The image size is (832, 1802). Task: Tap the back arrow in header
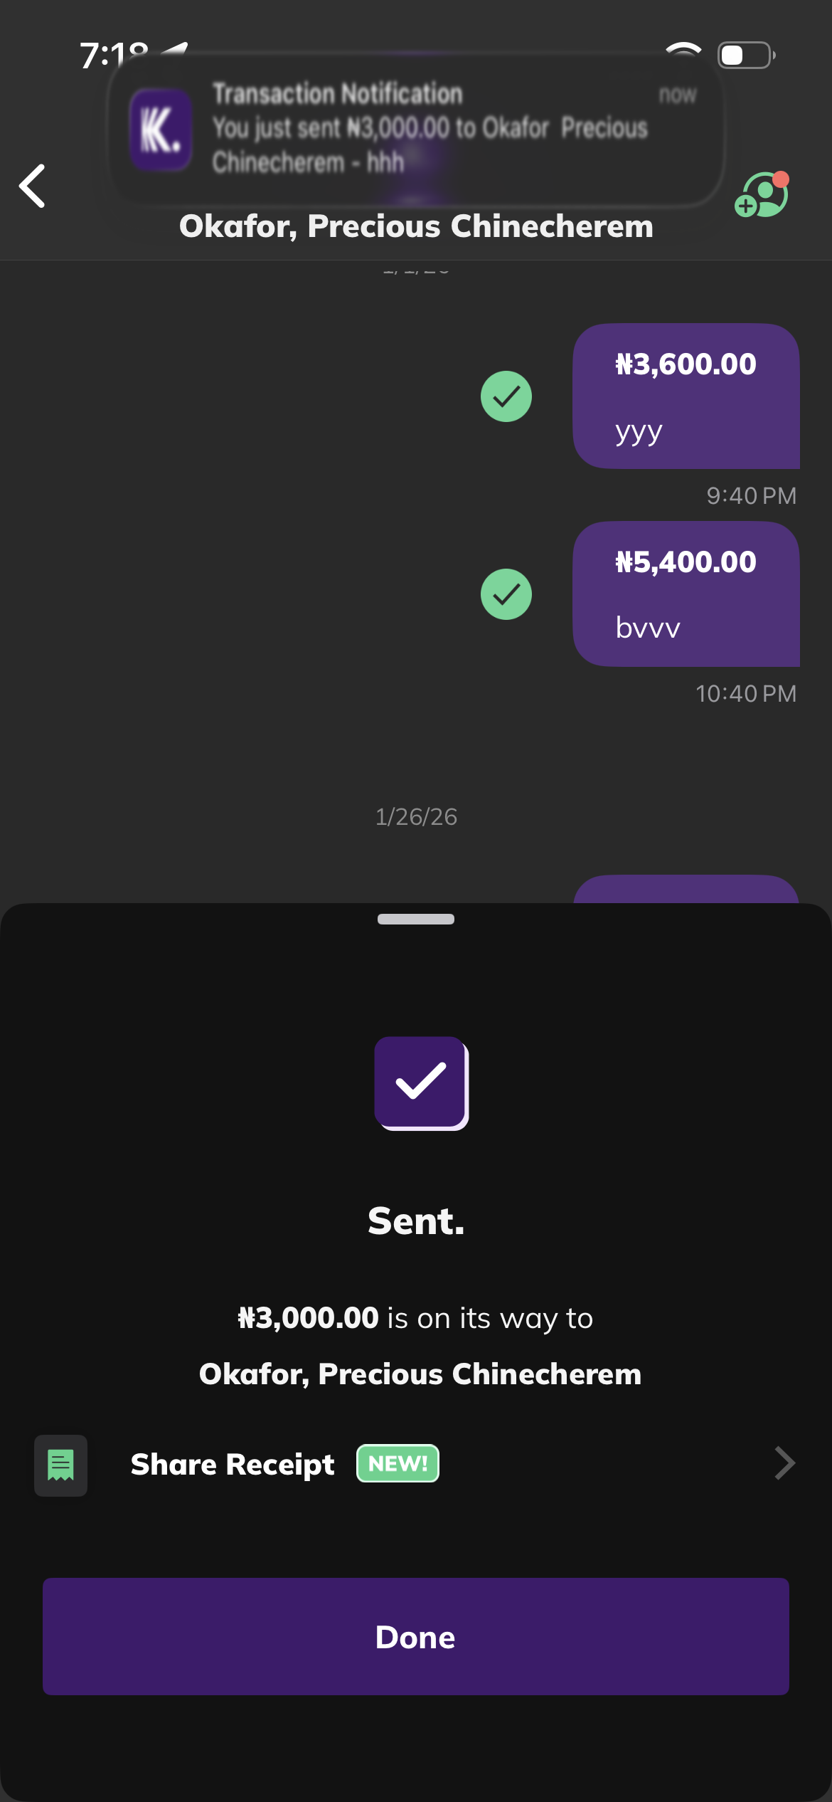pos(33,186)
